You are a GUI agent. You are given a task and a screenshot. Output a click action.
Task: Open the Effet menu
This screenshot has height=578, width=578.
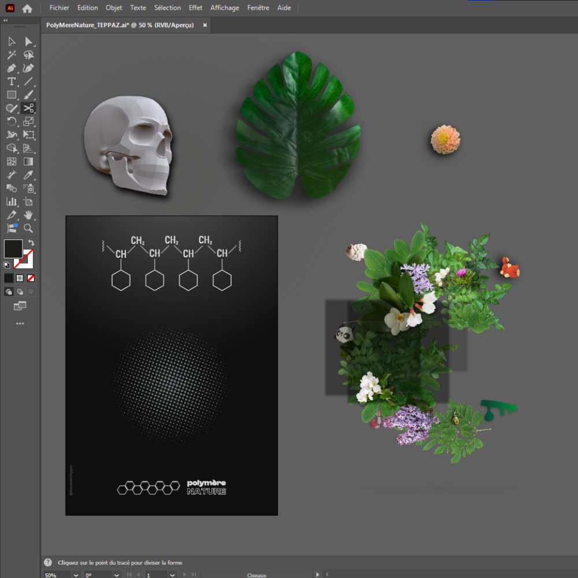(x=195, y=8)
